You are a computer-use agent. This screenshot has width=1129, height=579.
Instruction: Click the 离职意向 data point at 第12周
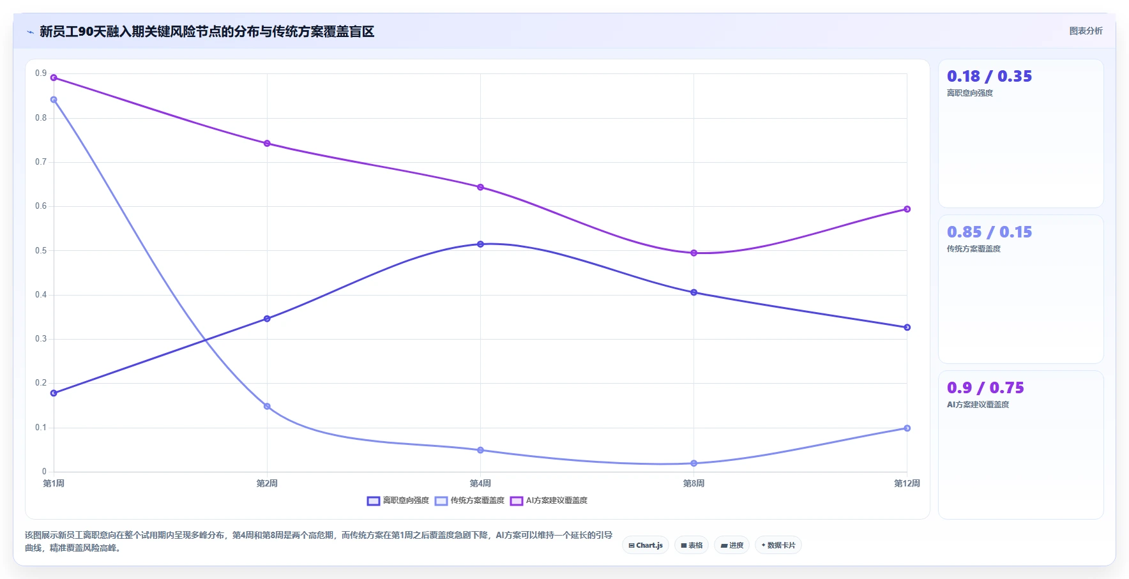point(907,327)
